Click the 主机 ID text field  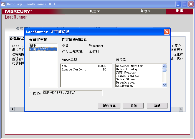(72, 93)
